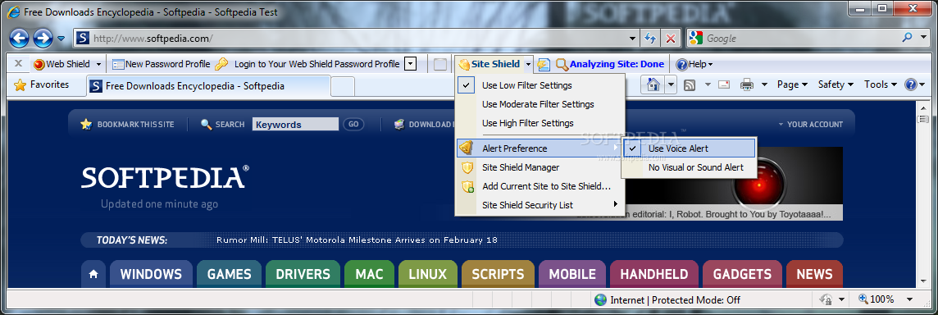938x315 pixels.
Task: Click Analyzing Site: Done status text
Action: pos(617,64)
